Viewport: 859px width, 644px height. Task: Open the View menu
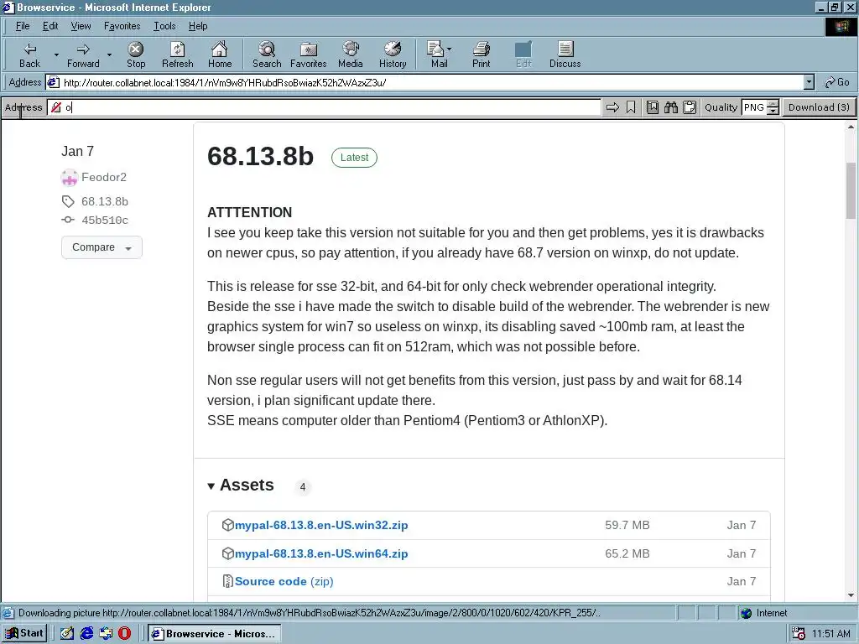pos(81,26)
